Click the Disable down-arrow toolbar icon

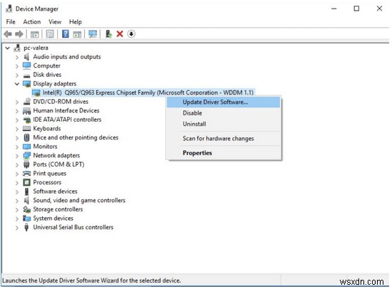pos(131,33)
